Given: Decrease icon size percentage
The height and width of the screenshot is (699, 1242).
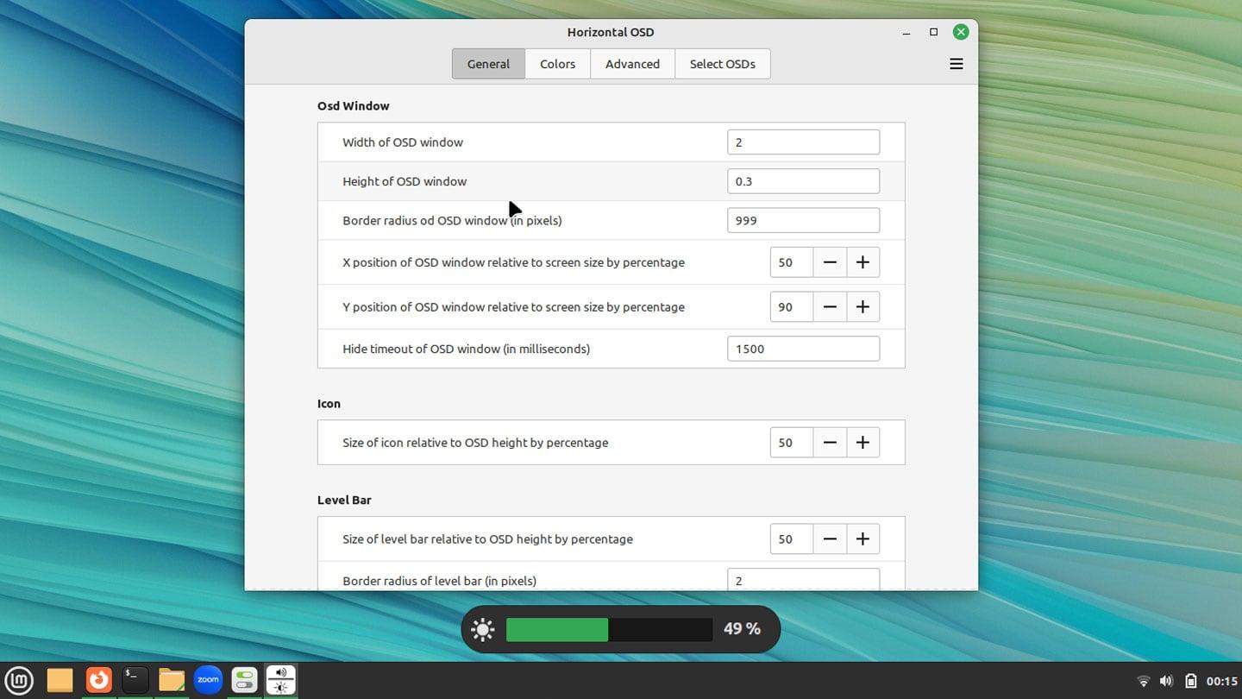Looking at the screenshot, I should 830,443.
